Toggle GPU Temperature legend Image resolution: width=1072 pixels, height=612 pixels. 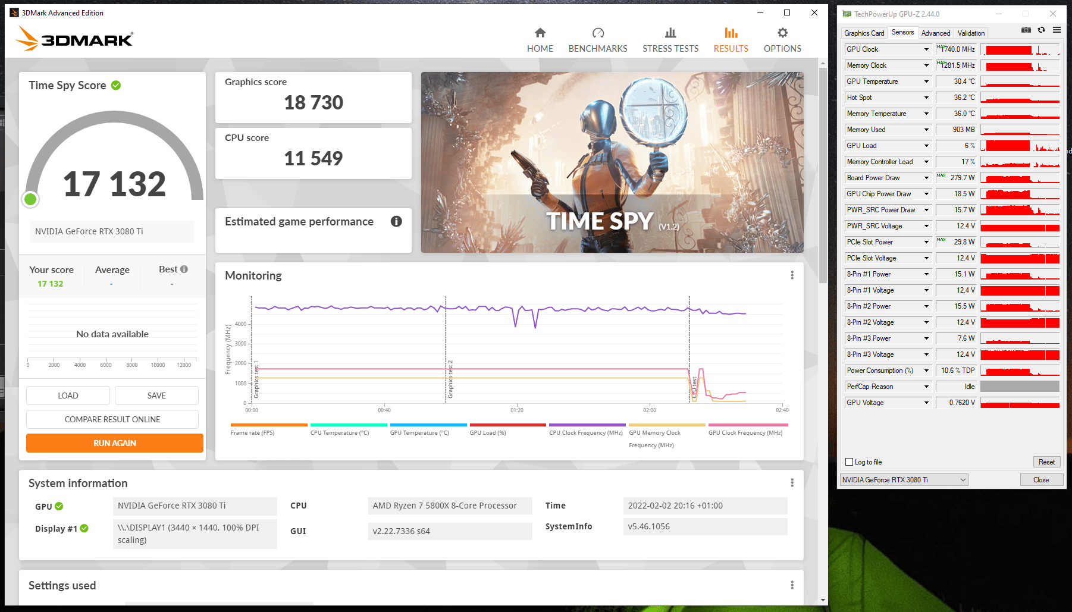coord(428,429)
